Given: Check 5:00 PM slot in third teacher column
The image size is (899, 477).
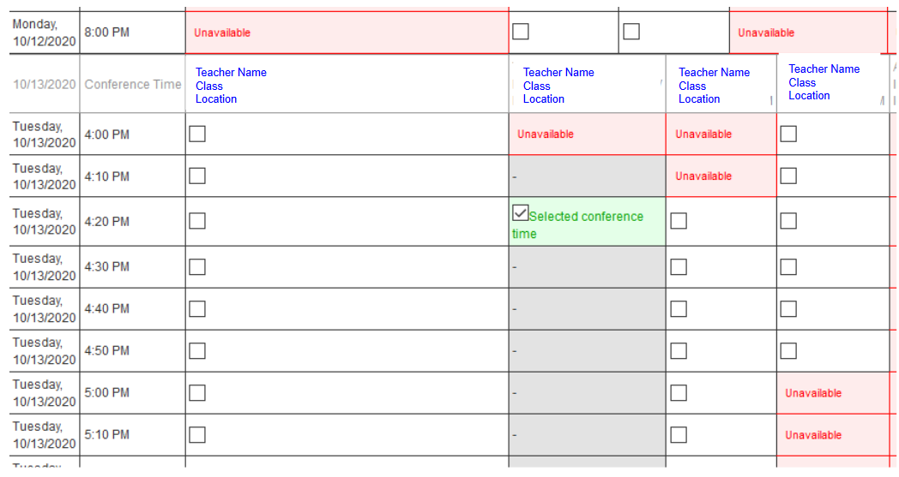Looking at the screenshot, I should [679, 392].
